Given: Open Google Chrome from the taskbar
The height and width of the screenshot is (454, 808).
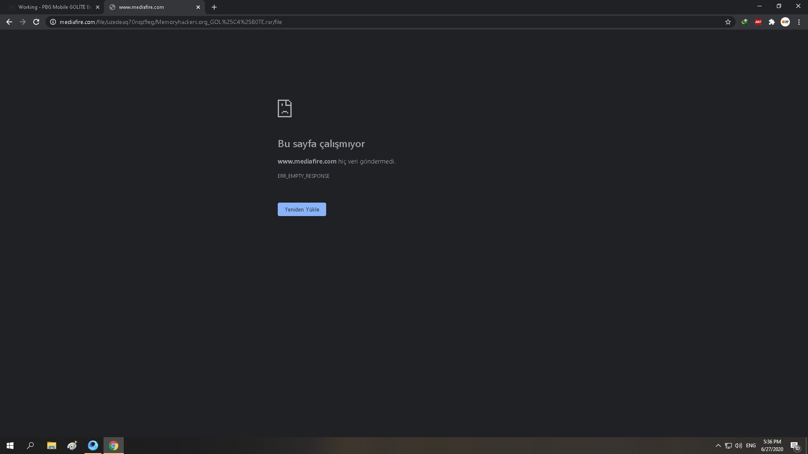Looking at the screenshot, I should [114, 446].
